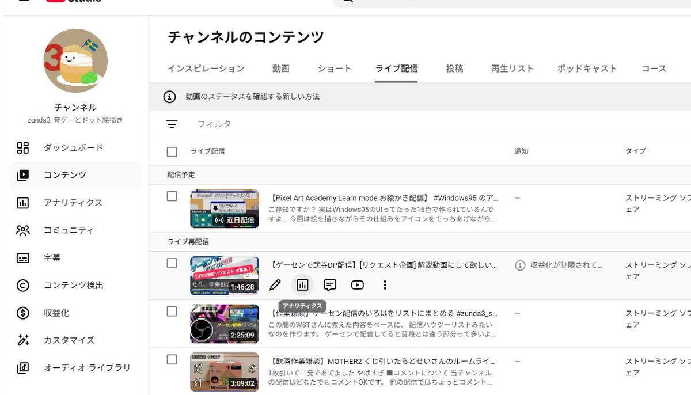The image size is (691, 395).
Task: Click the channel avatar image
Action: click(x=75, y=60)
